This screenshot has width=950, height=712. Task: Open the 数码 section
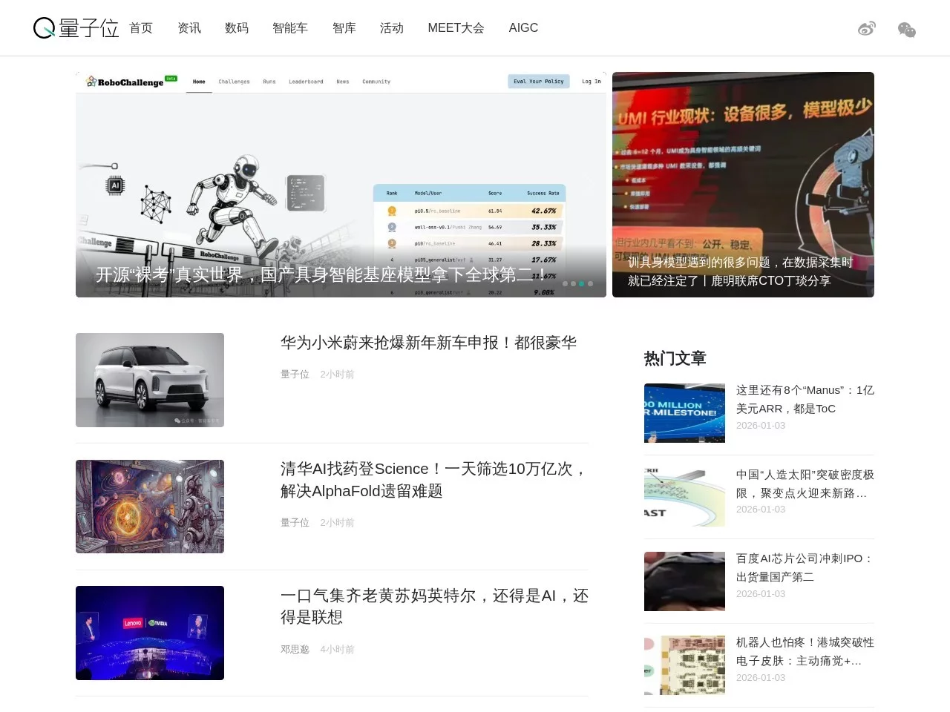tap(237, 28)
